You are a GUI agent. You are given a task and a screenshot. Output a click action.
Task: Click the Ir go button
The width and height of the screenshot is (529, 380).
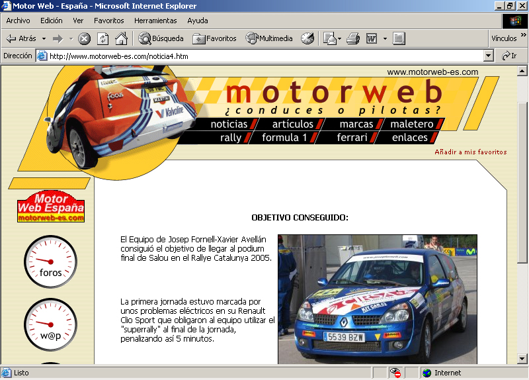[509, 56]
